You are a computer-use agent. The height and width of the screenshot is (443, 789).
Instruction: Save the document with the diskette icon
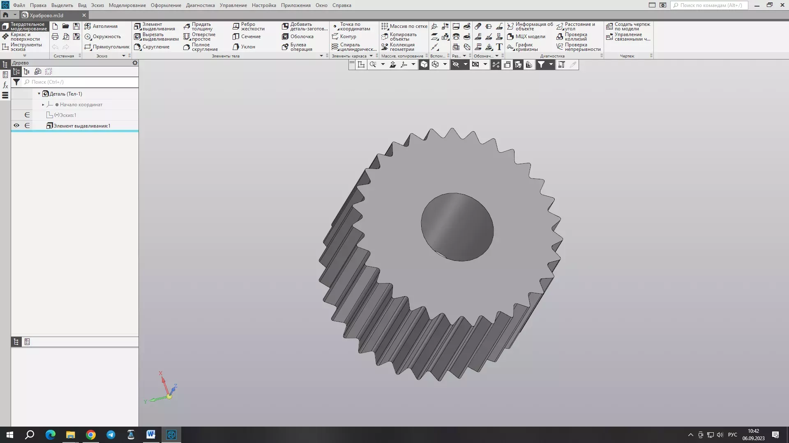point(76,26)
